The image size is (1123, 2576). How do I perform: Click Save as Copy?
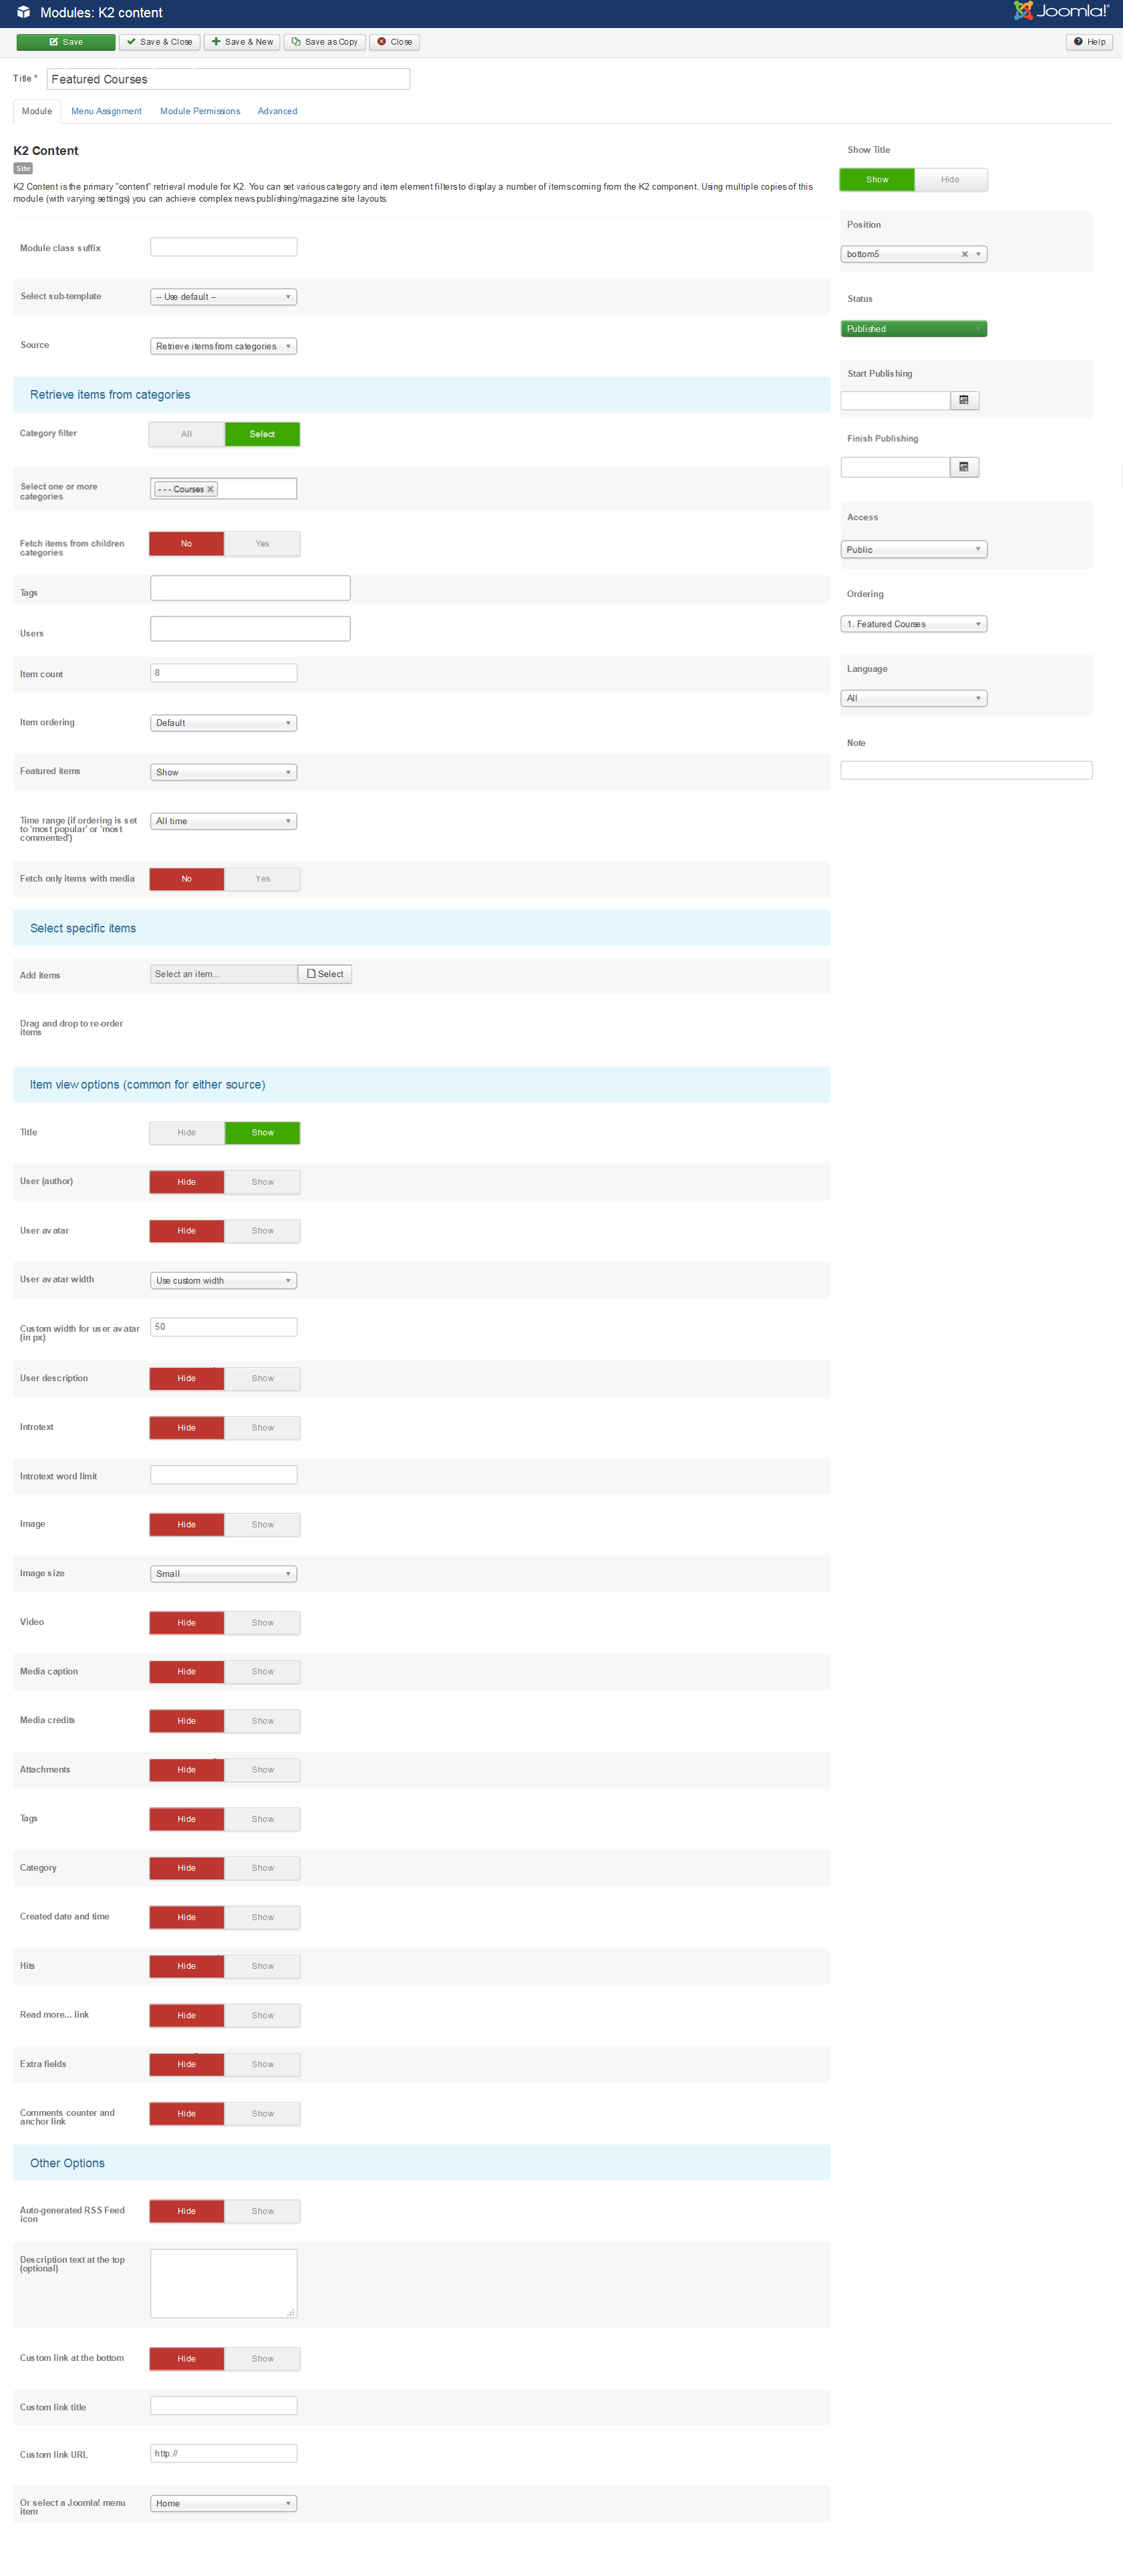[x=325, y=42]
